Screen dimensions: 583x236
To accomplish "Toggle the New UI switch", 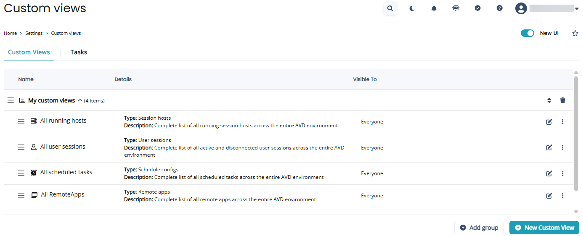I will [x=527, y=33].
